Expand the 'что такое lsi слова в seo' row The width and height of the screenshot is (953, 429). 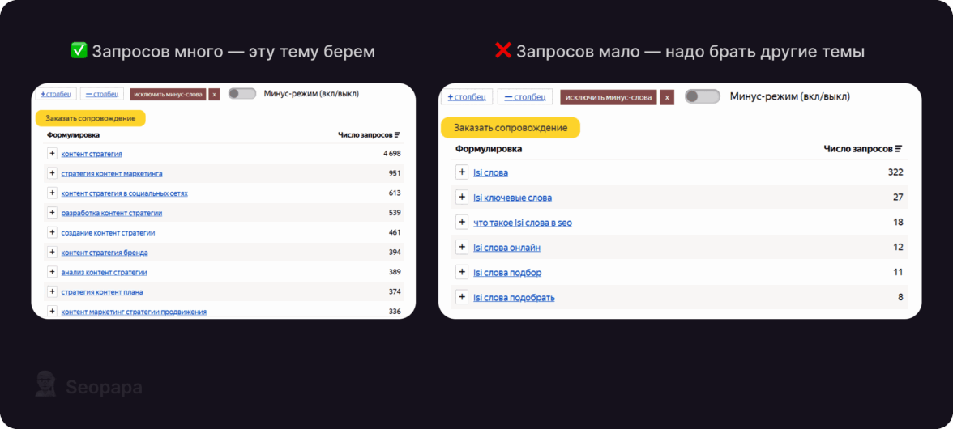(x=462, y=222)
